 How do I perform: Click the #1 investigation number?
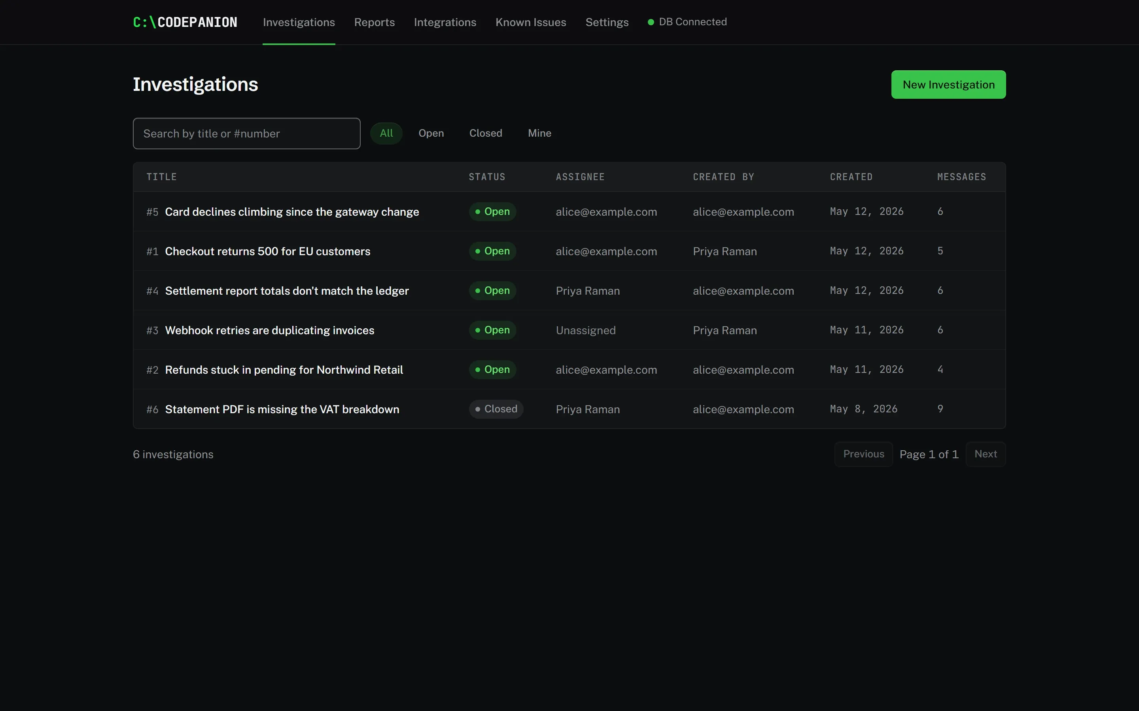click(x=152, y=252)
